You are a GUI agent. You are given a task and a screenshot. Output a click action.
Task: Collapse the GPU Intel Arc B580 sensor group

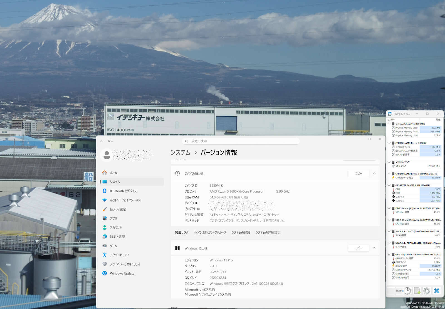click(x=389, y=255)
